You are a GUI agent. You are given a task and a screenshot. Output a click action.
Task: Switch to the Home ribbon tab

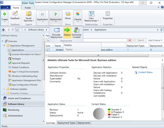16,8
